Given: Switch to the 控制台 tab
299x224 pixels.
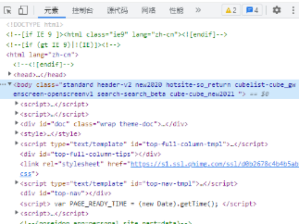Looking at the screenshot, I should click(x=83, y=10).
